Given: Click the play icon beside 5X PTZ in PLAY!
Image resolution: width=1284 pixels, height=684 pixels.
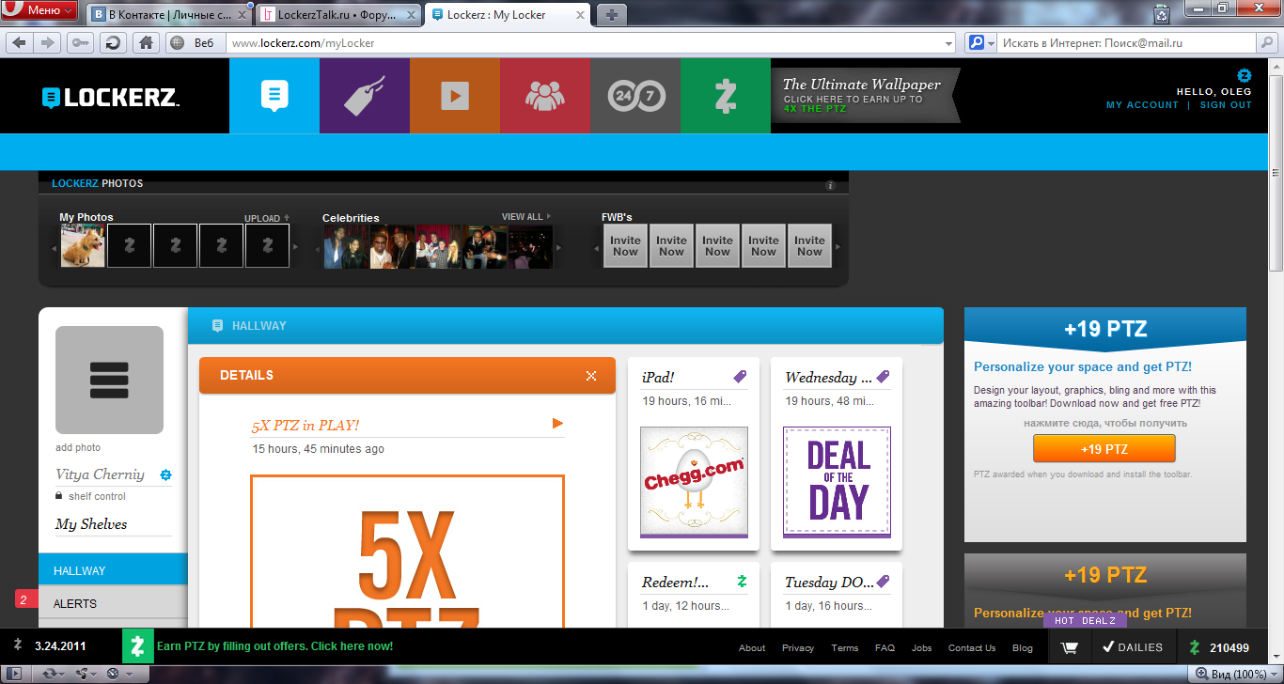Looking at the screenshot, I should coord(557,424).
